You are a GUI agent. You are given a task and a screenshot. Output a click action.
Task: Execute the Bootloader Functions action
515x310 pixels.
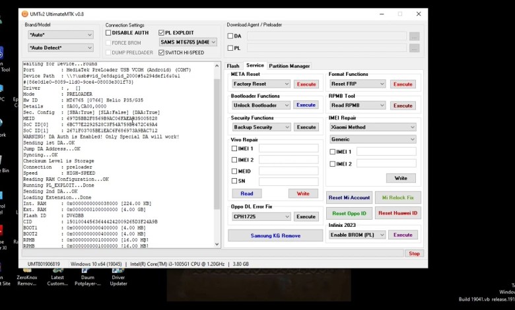306,105
